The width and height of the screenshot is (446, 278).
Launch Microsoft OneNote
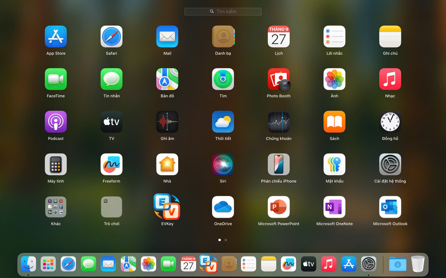[334, 207]
